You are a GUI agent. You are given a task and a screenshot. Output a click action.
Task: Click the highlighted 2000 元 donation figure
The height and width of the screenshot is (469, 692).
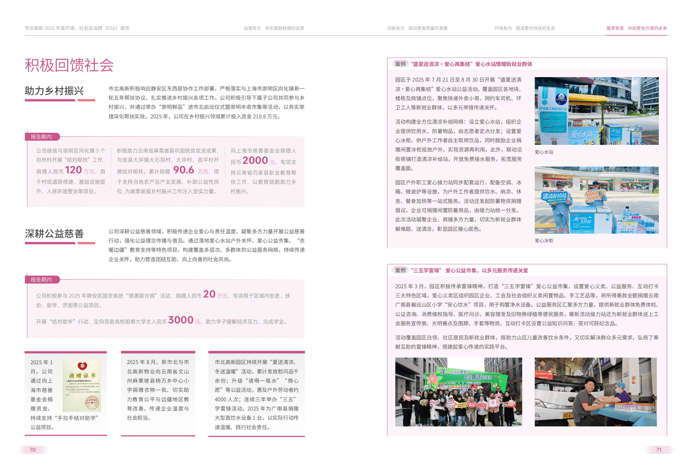[x=259, y=161]
